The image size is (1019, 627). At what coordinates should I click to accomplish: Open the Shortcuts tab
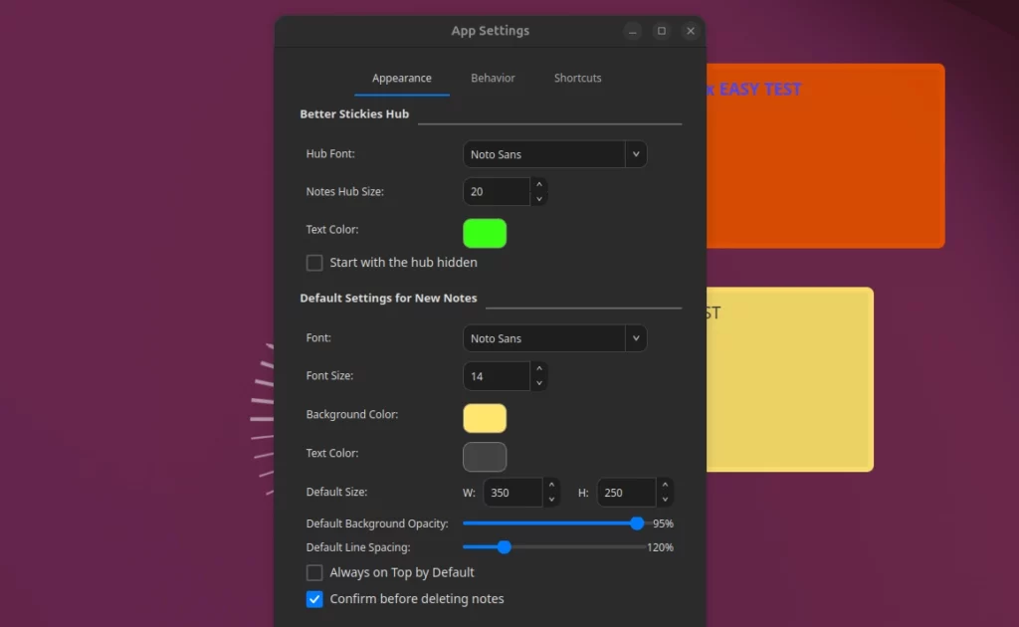(578, 78)
